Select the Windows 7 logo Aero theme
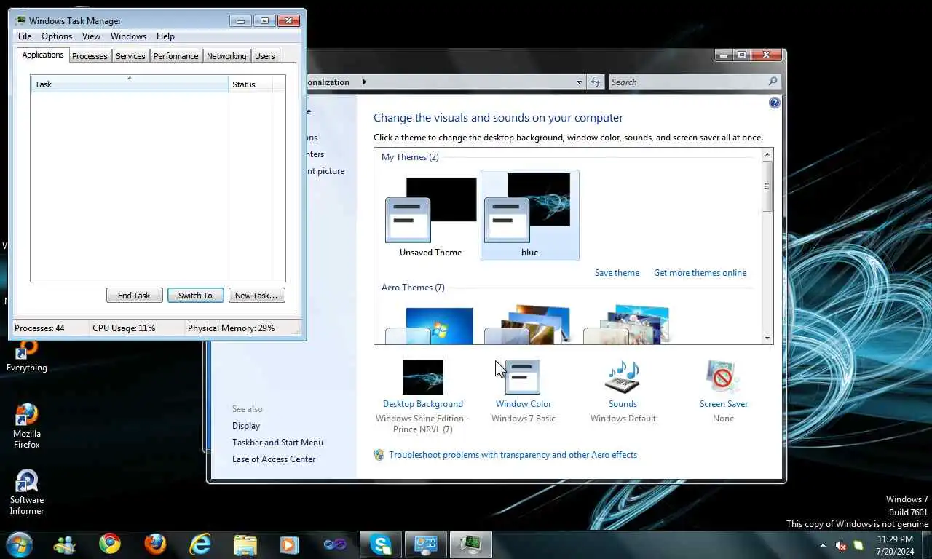 coord(430,325)
